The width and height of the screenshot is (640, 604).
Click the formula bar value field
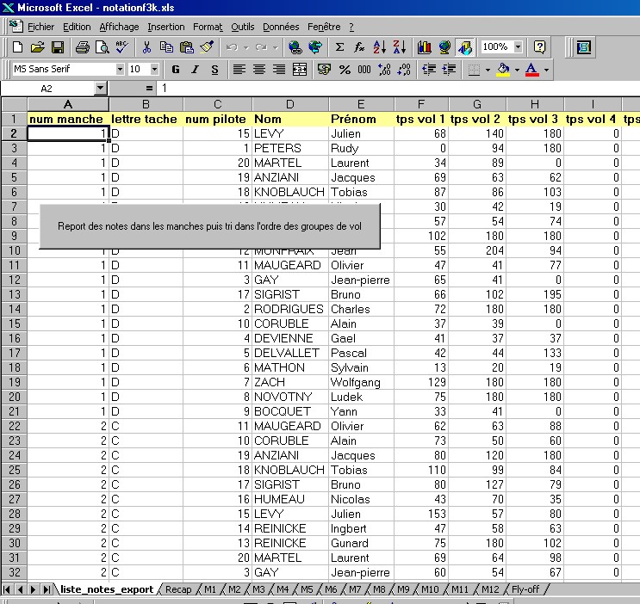pyautogui.click(x=398, y=89)
